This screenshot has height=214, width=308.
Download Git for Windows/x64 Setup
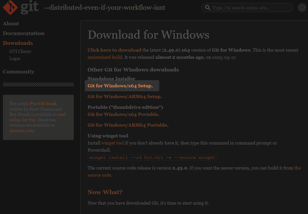pos(120,86)
